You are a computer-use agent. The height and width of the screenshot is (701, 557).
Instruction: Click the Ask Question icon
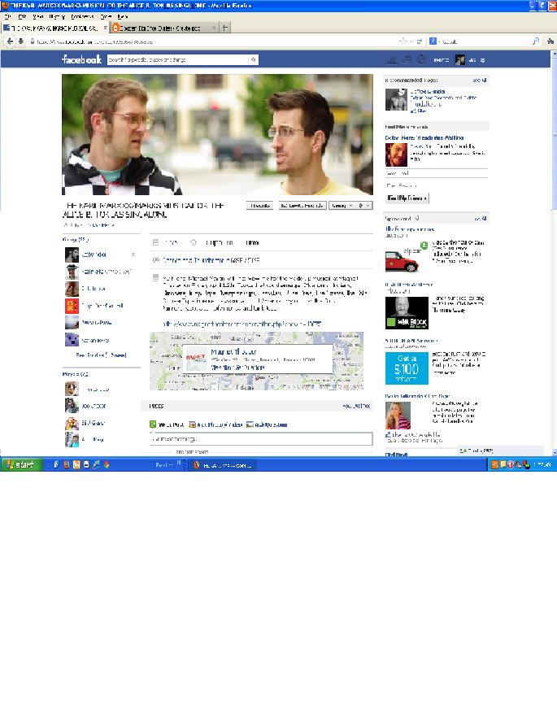250,425
